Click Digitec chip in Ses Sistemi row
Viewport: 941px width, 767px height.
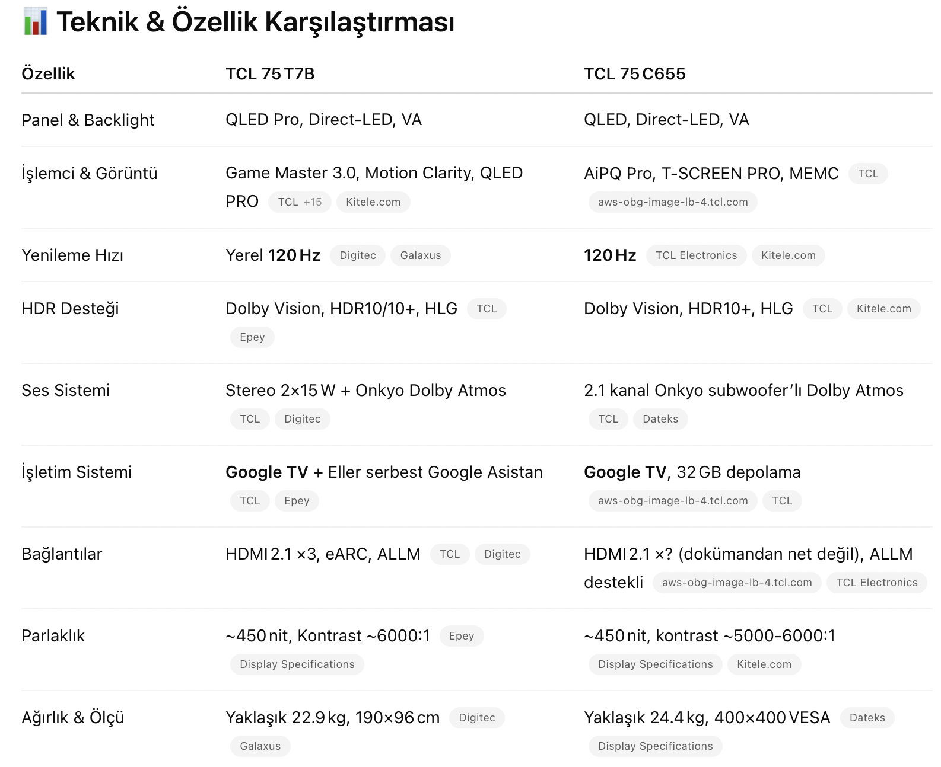click(x=302, y=419)
